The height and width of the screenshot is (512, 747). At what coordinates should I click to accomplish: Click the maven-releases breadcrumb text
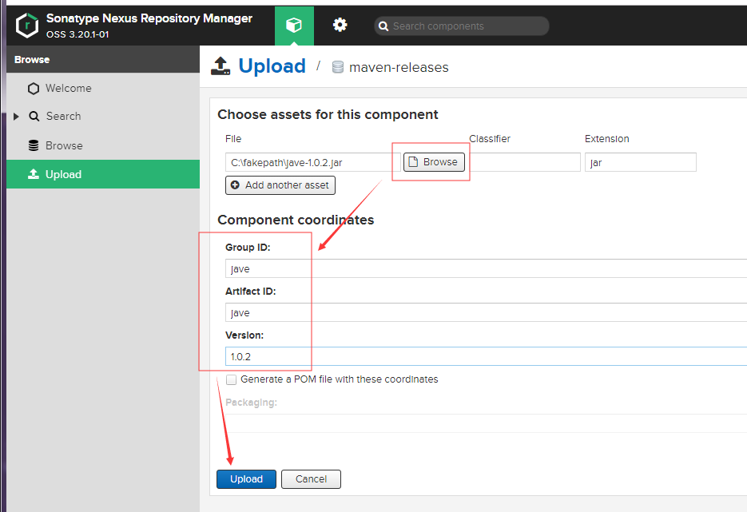[399, 68]
